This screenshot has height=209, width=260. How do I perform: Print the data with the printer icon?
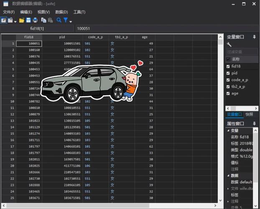[x=35, y=20]
